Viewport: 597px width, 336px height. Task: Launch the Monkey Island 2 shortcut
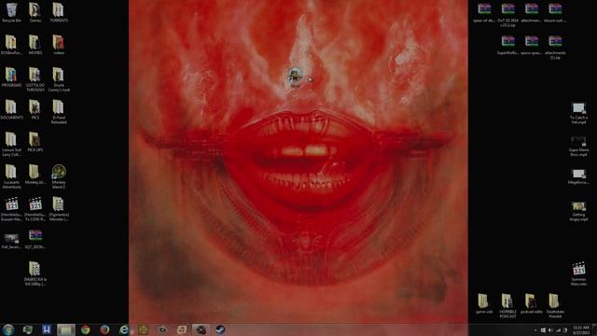[59, 176]
